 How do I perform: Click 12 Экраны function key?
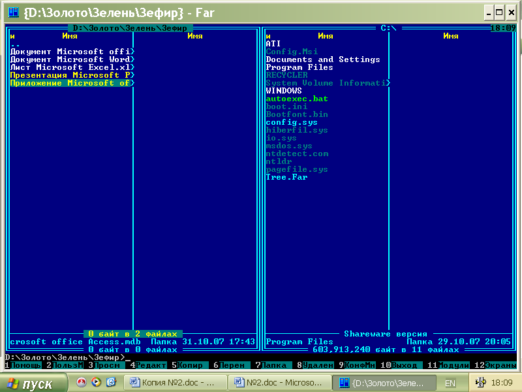(x=495, y=365)
